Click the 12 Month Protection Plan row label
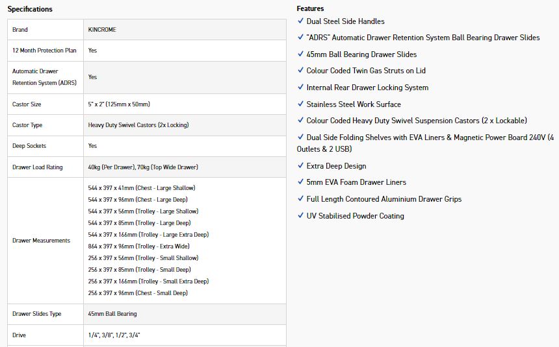559x347 pixels. click(x=44, y=51)
